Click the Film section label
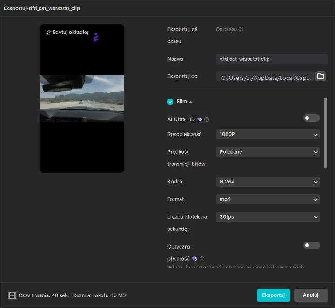The width and height of the screenshot is (335, 308). click(x=182, y=102)
